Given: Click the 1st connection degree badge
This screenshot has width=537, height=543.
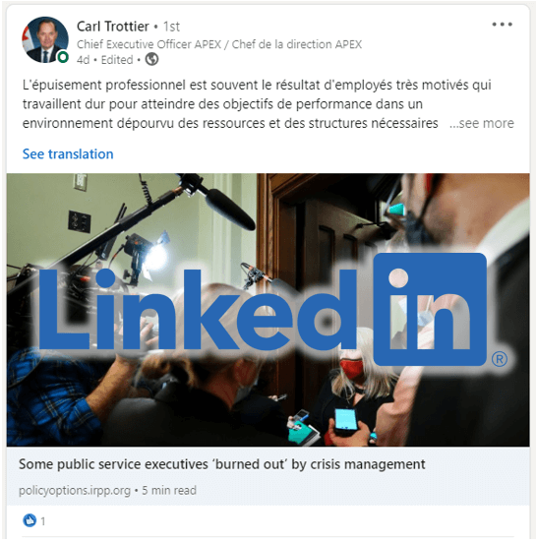Looking at the screenshot, I should click(x=171, y=27).
